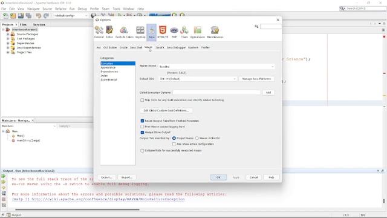Screen dimensions: 387x218
Task: Uncheck Reuse Output Tabs from Finished Processes
Action: [142, 121]
